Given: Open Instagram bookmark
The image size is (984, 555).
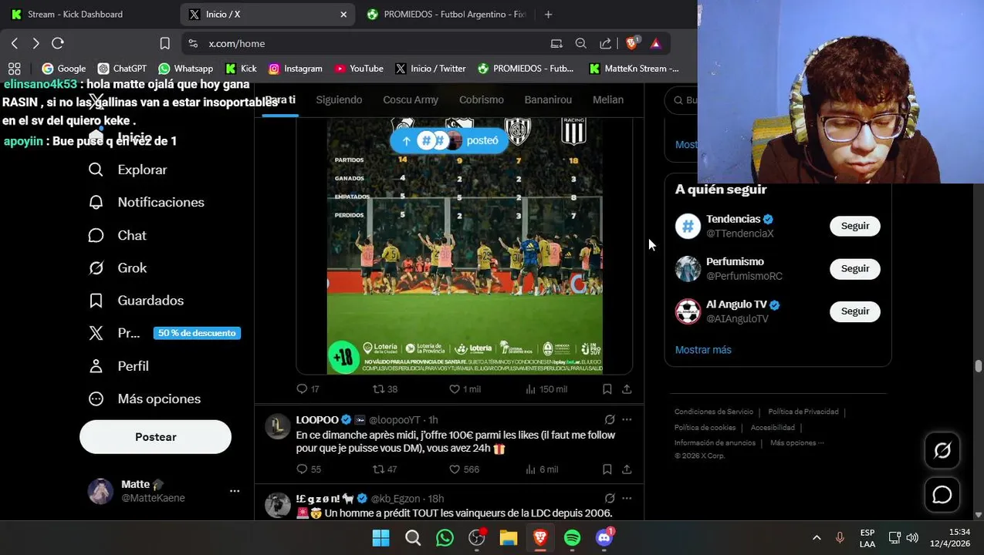Looking at the screenshot, I should [x=295, y=69].
